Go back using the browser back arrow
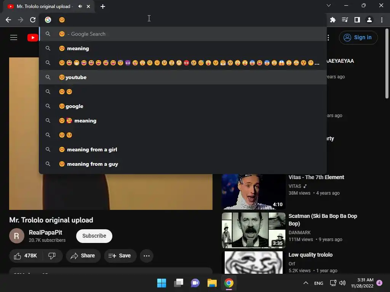This screenshot has width=390, height=292. pyautogui.click(x=8, y=20)
